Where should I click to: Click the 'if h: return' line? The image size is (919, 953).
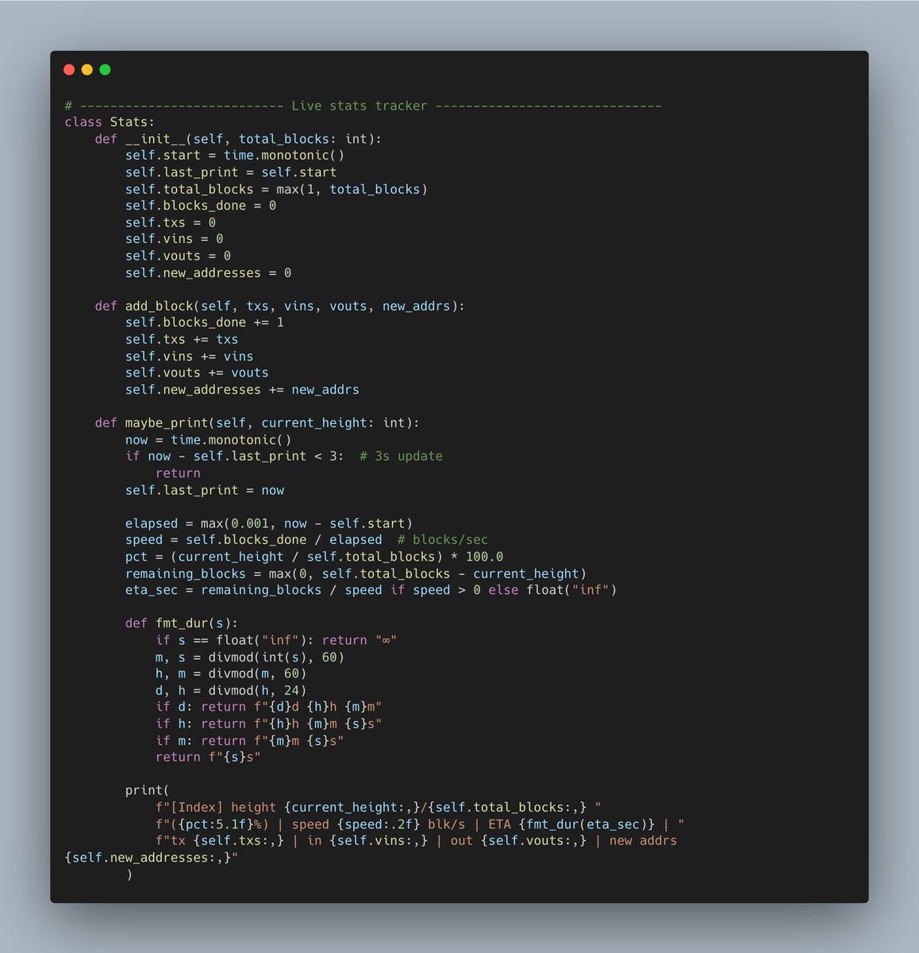pos(269,723)
